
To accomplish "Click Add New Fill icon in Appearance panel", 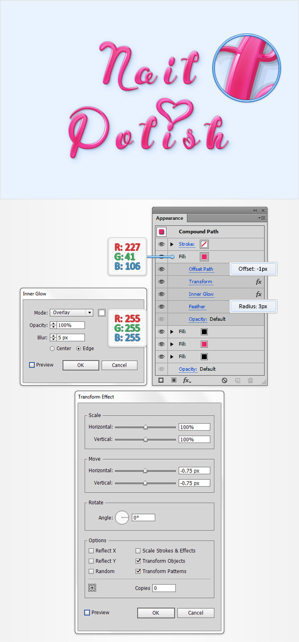I will (x=174, y=380).
